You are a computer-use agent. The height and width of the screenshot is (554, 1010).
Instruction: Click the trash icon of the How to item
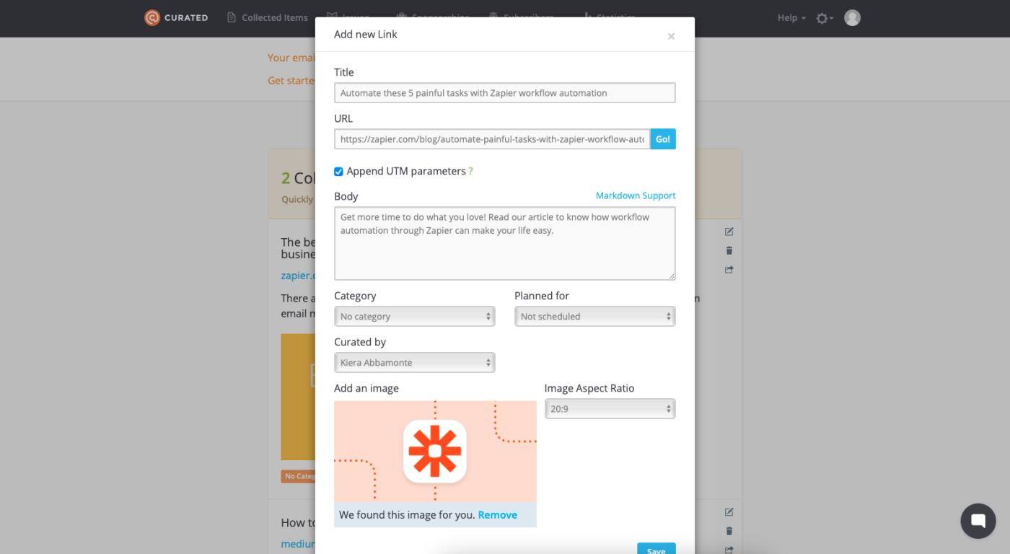pyautogui.click(x=729, y=531)
